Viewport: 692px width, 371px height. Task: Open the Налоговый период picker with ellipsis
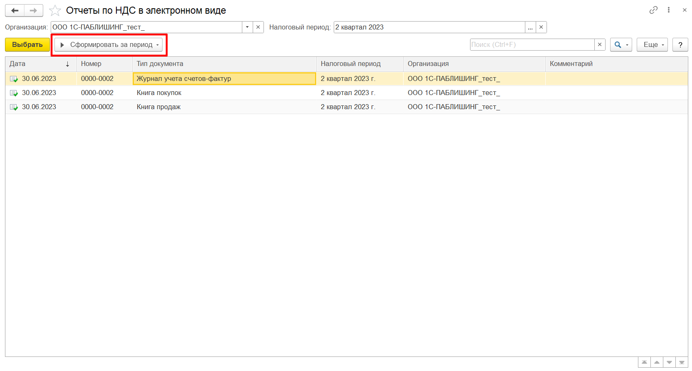tap(530, 27)
